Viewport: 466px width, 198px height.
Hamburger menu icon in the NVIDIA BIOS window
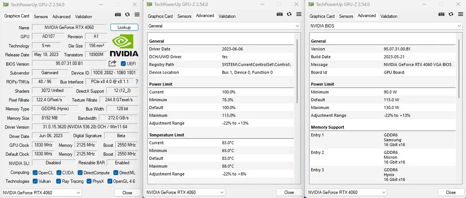point(460,14)
